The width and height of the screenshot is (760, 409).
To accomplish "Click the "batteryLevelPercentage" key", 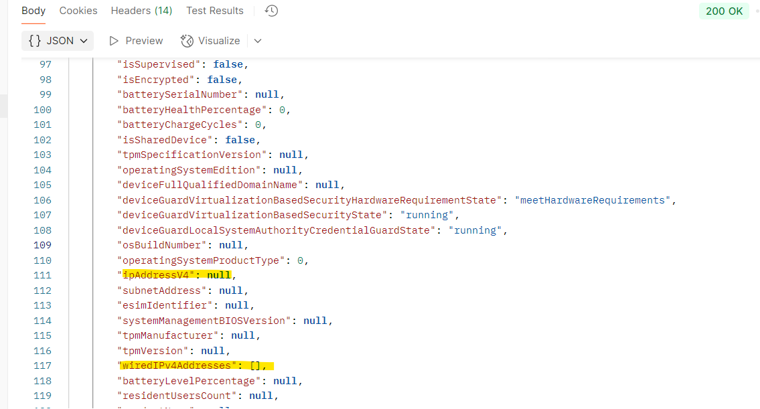I will [189, 381].
